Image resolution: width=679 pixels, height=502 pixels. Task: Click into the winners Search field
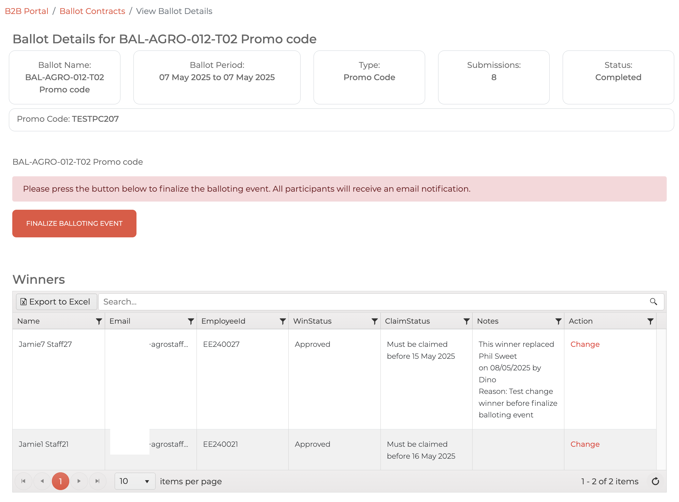pyautogui.click(x=372, y=302)
